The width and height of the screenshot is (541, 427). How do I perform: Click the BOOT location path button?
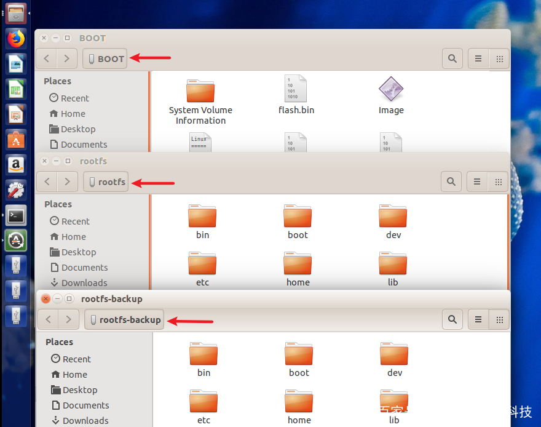coord(105,58)
